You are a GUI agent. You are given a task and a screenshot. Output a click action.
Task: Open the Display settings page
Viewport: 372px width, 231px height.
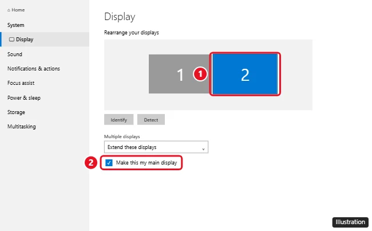(45, 39)
